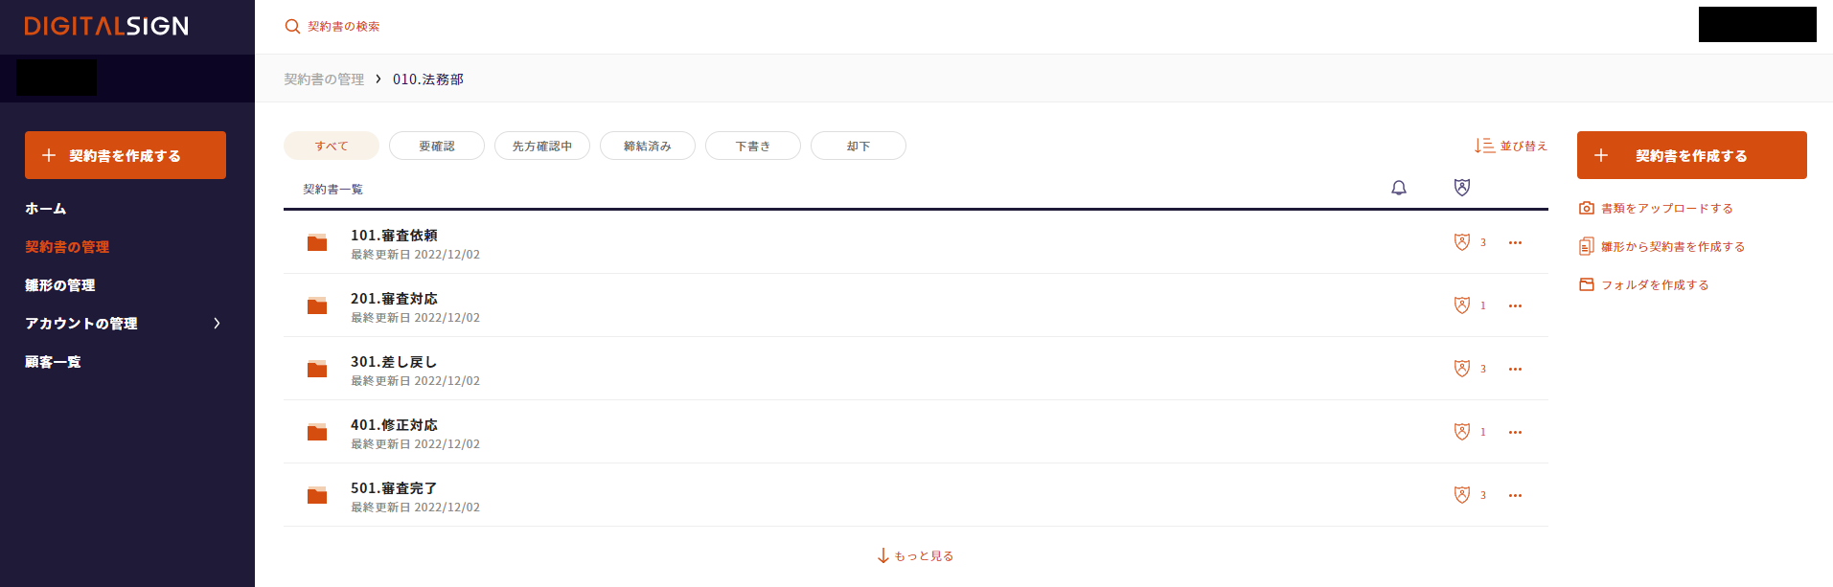
Task: Select the 要確認 filter tab
Action: click(x=437, y=146)
